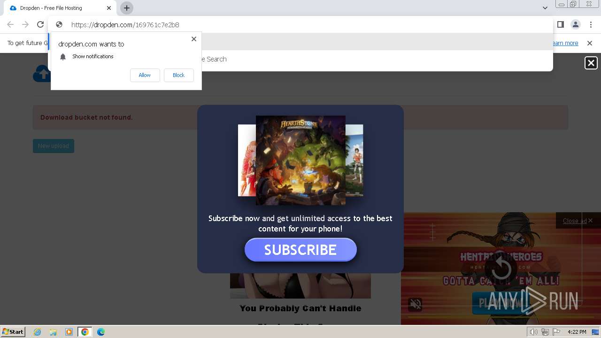The image size is (601, 338).
Task: Click the Dropden cloud upload logo
Action: click(x=41, y=74)
